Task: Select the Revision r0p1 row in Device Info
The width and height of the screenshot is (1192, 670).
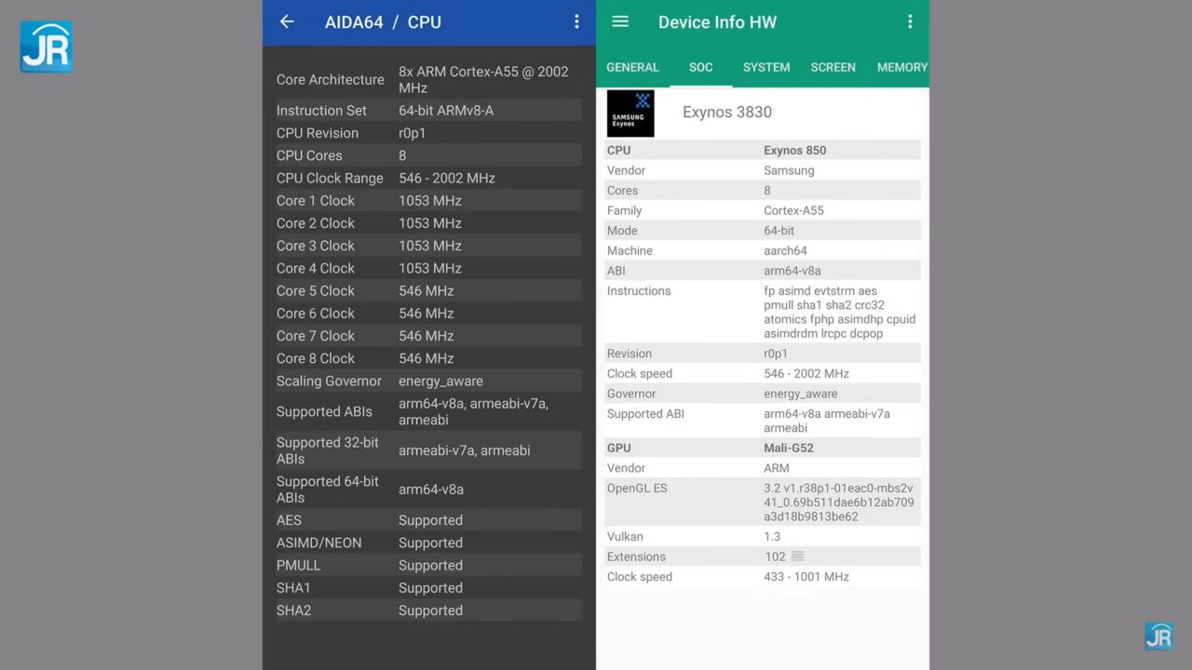Action: point(763,354)
